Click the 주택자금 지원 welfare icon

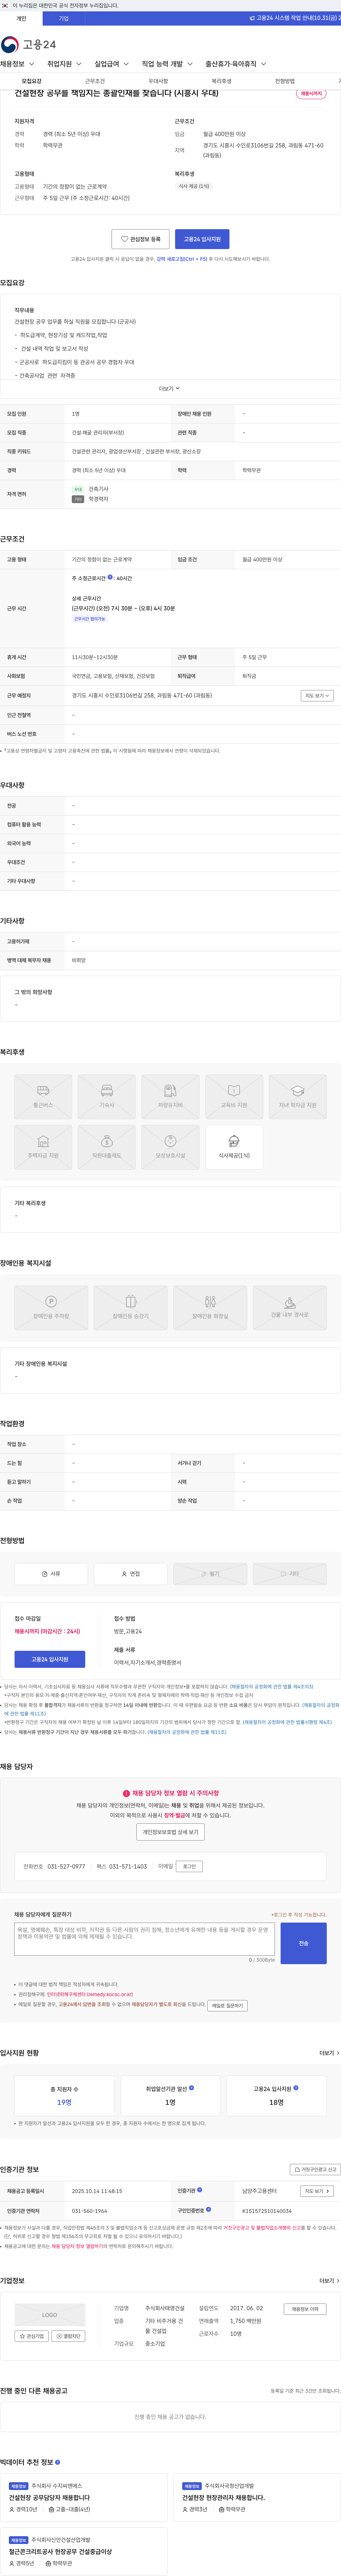(43, 1147)
